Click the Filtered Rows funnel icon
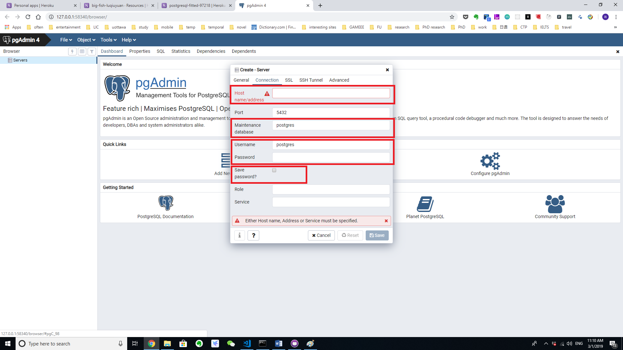The height and width of the screenshot is (350, 623). coord(92,52)
